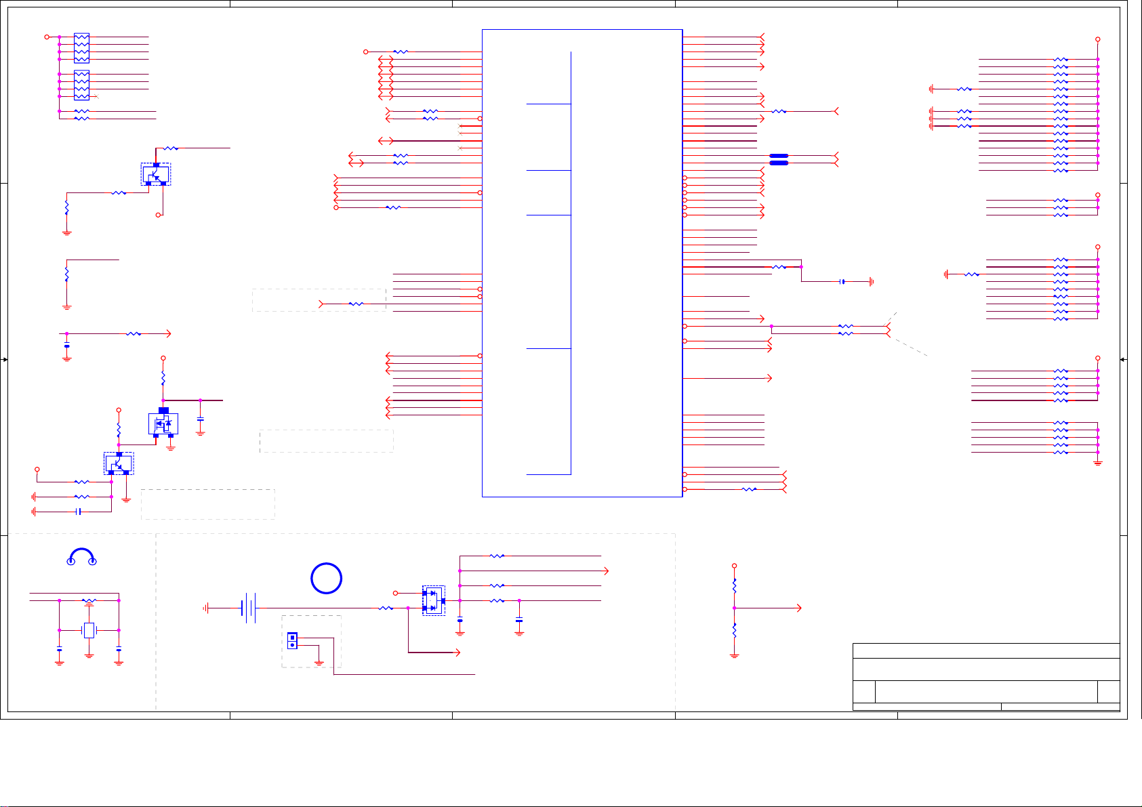Select the resistor array with the unconnected X pin
The width and height of the screenshot is (1142, 807).
coord(81,85)
